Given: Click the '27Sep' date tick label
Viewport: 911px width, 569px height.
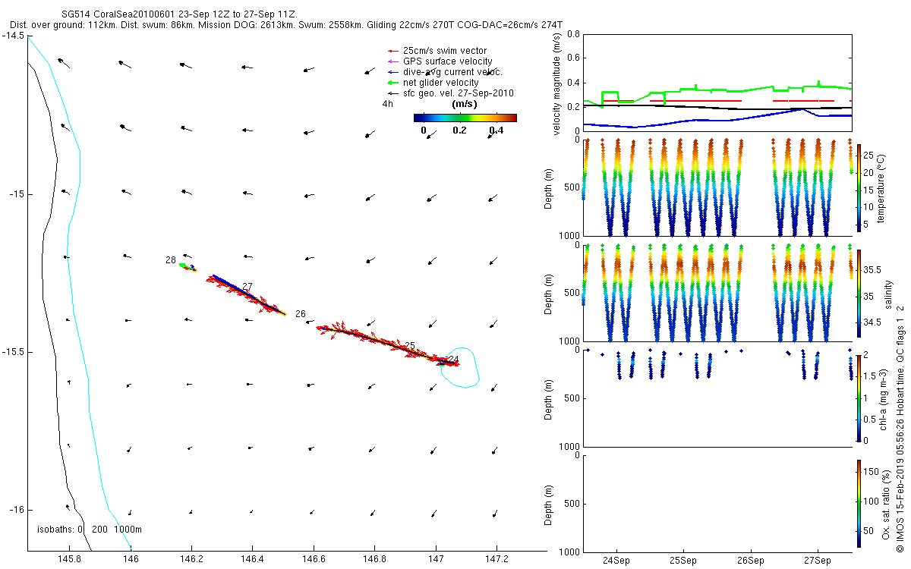Looking at the screenshot, I should pyautogui.click(x=818, y=561).
